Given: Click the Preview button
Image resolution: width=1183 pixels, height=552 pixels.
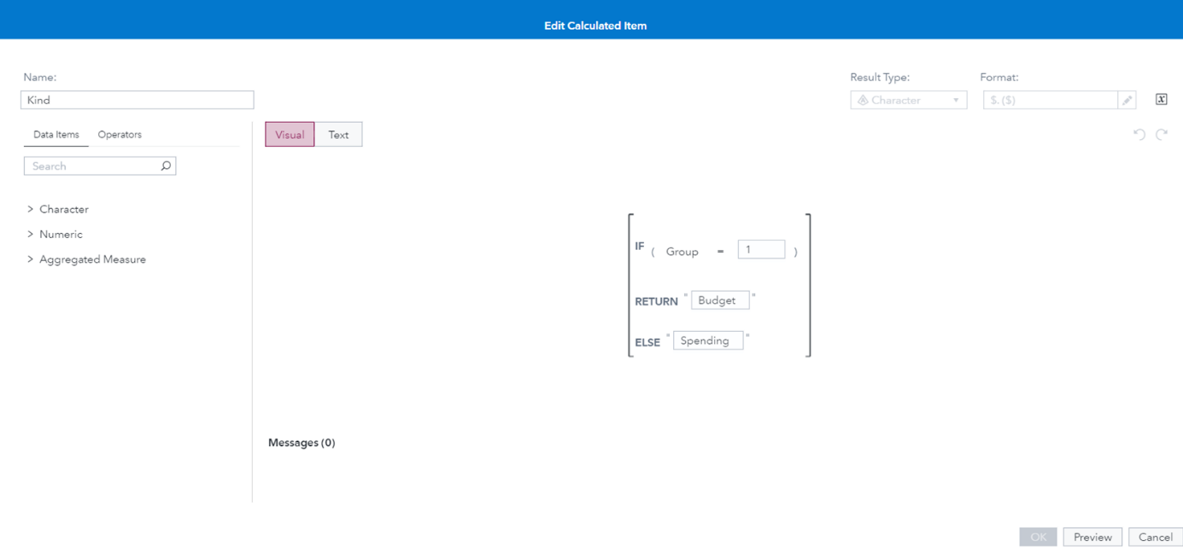Looking at the screenshot, I should pos(1092,537).
